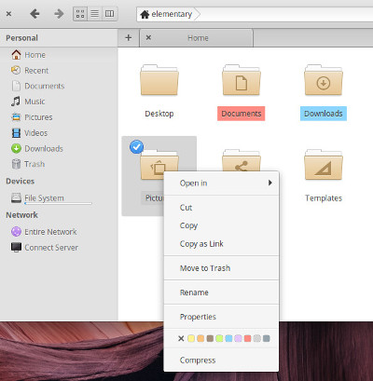Click the red Documents folder label
Screen dimensions: 373x381
[242, 114]
